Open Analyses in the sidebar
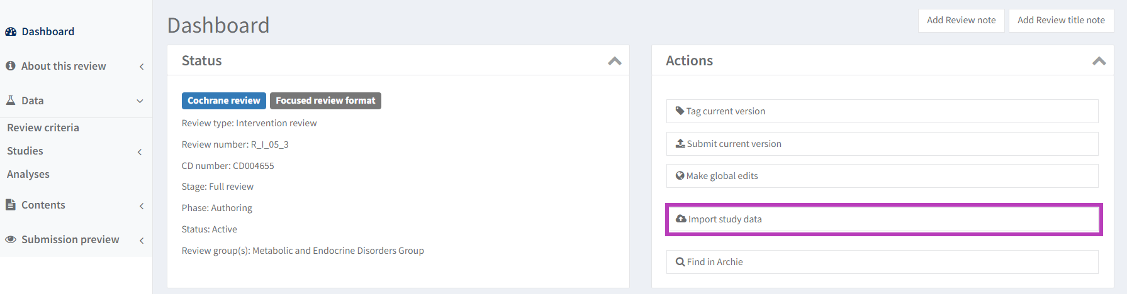Viewport: 1127px width, 294px height. click(28, 174)
